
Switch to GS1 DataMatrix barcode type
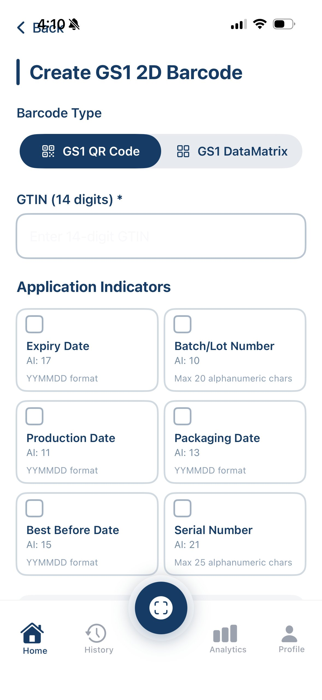232,151
